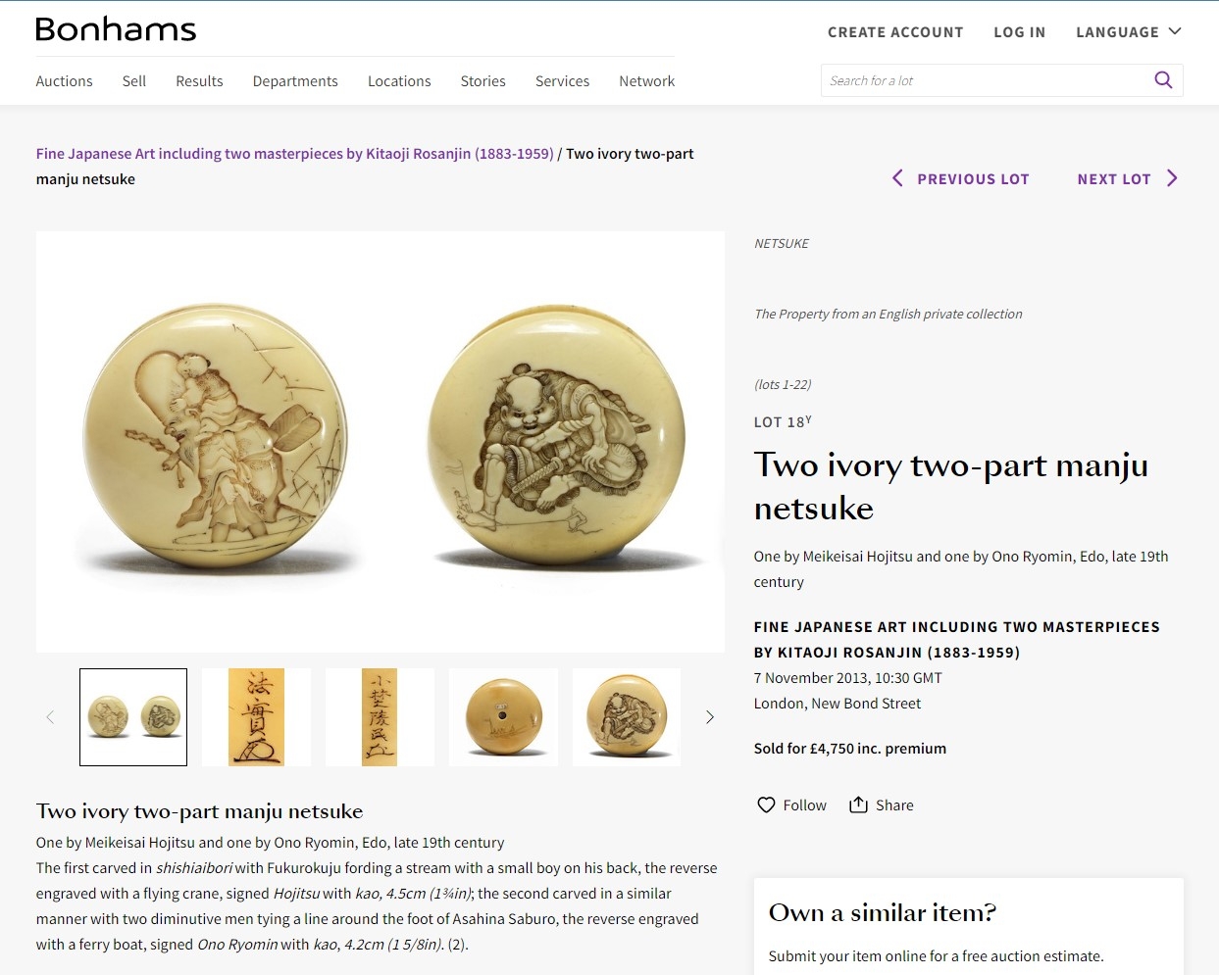The height and width of the screenshot is (975, 1219).
Task: Click Create Account link
Action: 895,32
